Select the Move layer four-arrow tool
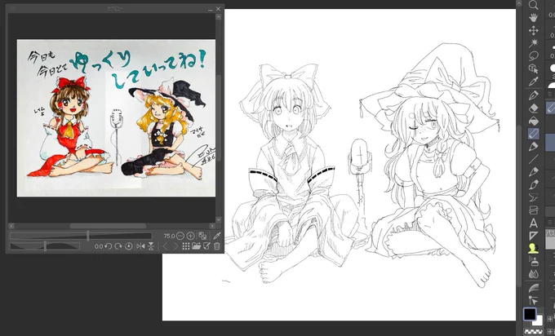 click(x=534, y=30)
